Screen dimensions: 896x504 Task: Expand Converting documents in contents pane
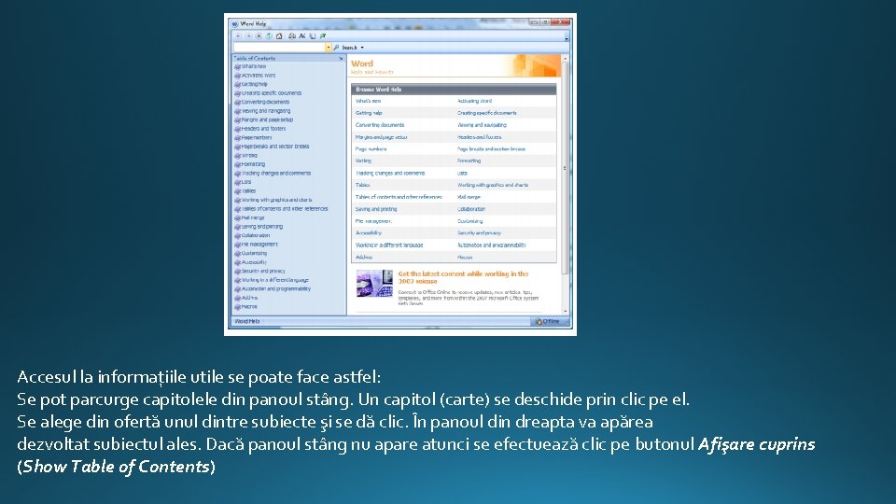(x=261, y=102)
